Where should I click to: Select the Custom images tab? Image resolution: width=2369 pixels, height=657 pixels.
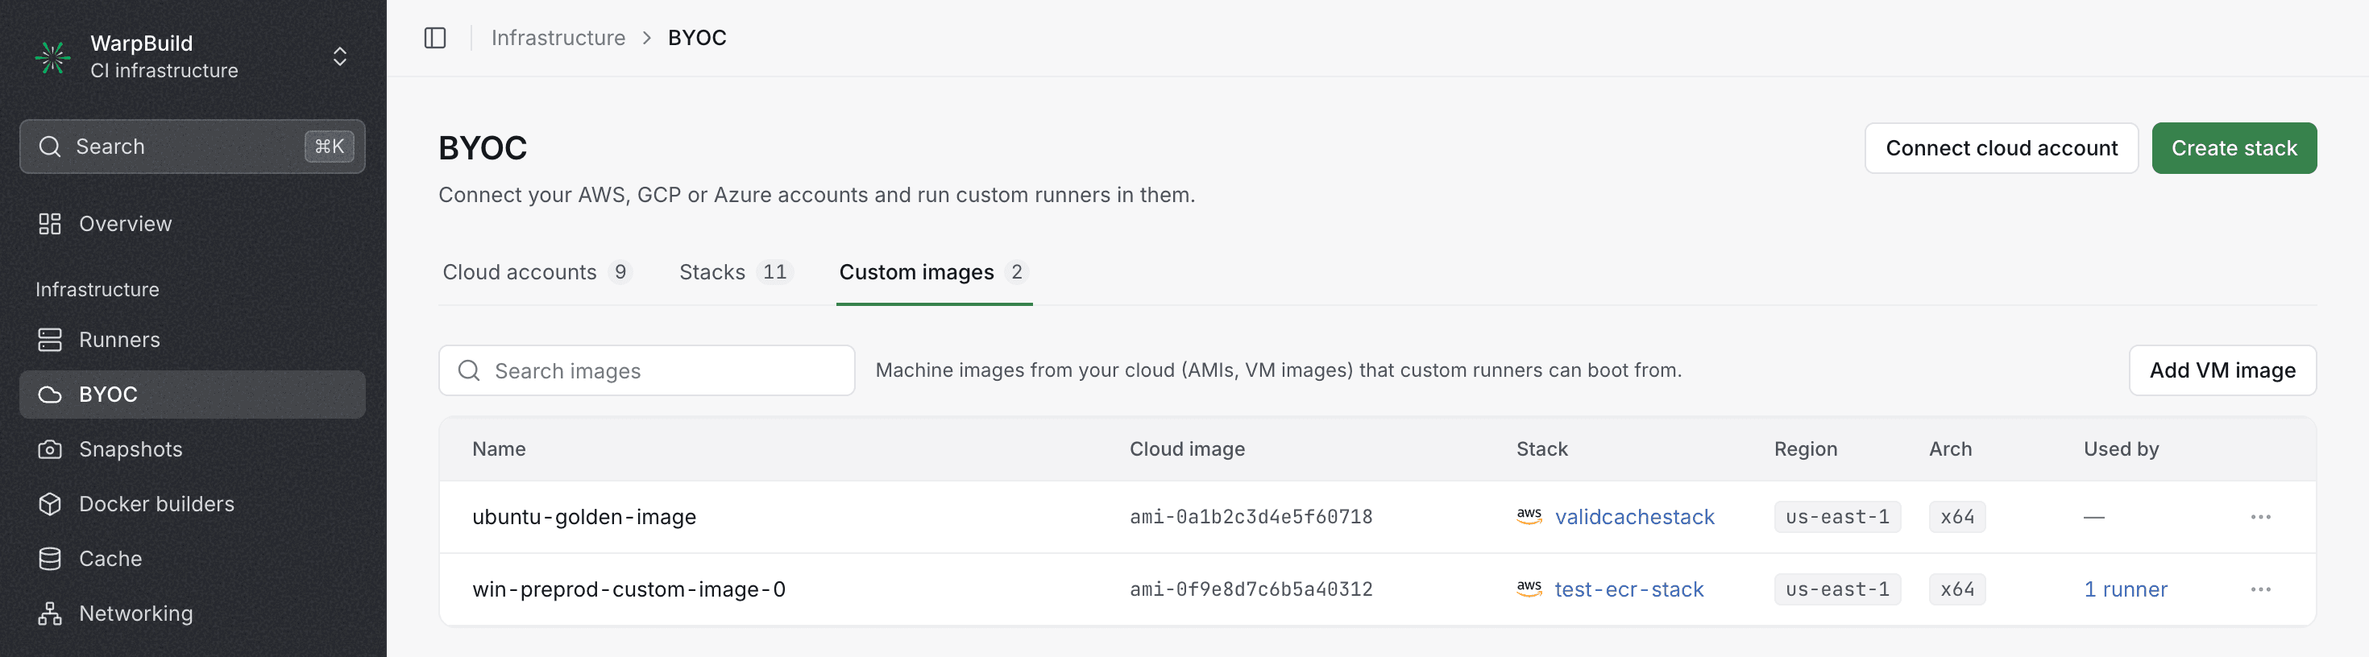[x=933, y=272]
